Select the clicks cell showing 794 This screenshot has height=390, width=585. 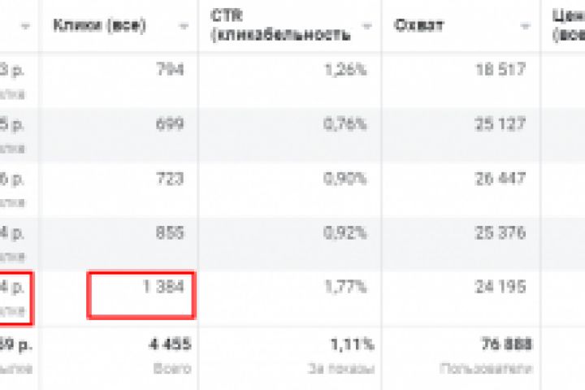click(169, 70)
